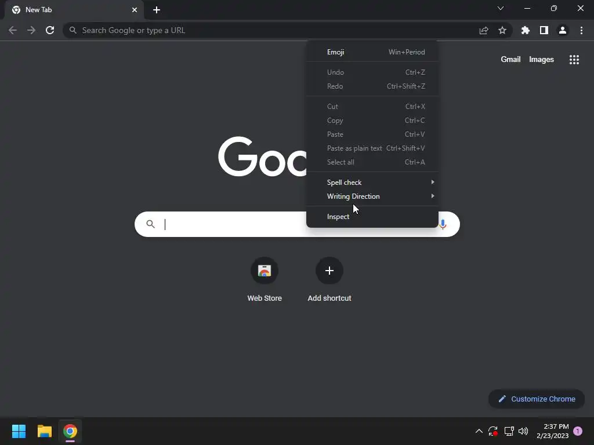Image resolution: width=594 pixels, height=445 pixels.
Task: Open Chrome's three-dot menu
Action: [581, 30]
